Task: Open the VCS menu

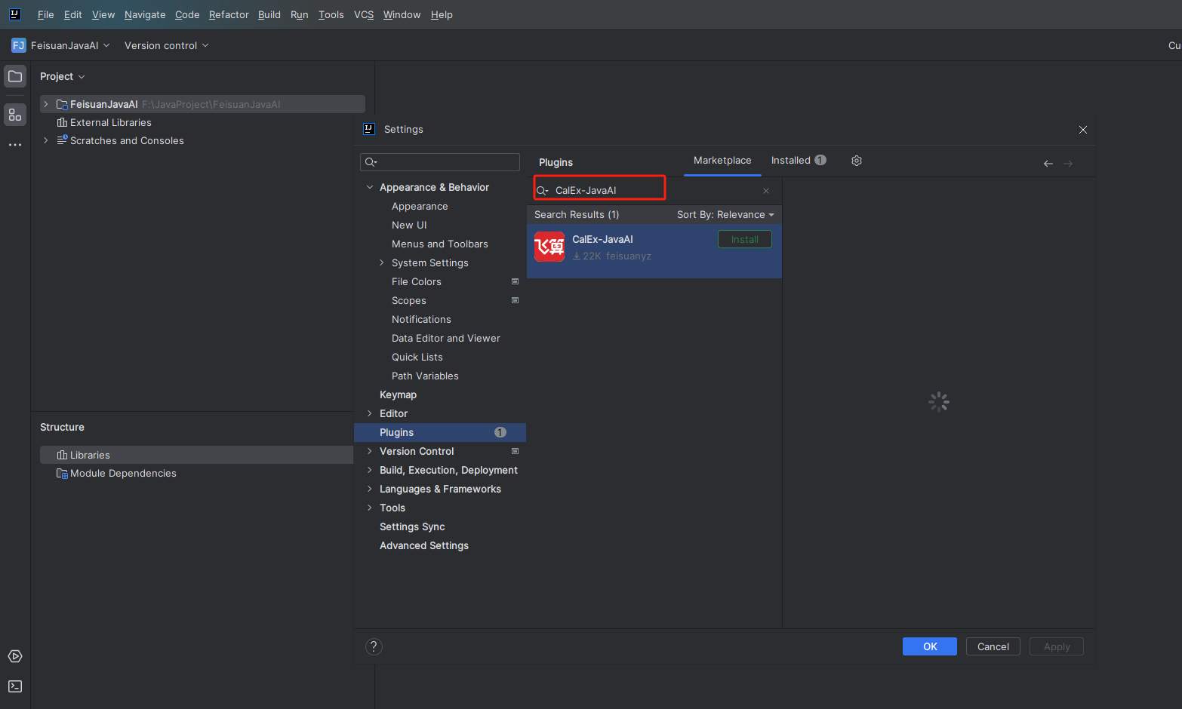Action: coord(364,14)
